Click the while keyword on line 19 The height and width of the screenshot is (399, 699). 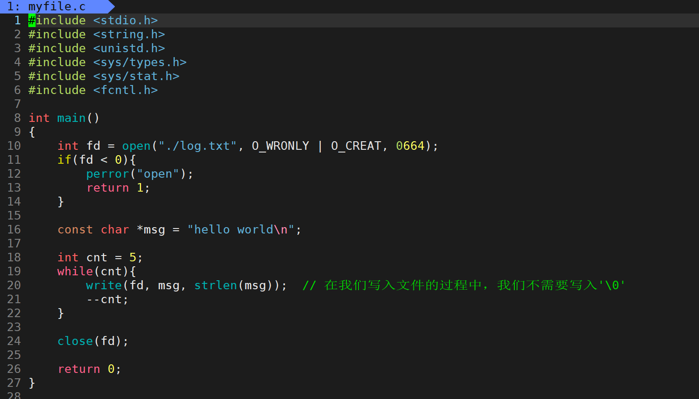pos(75,271)
